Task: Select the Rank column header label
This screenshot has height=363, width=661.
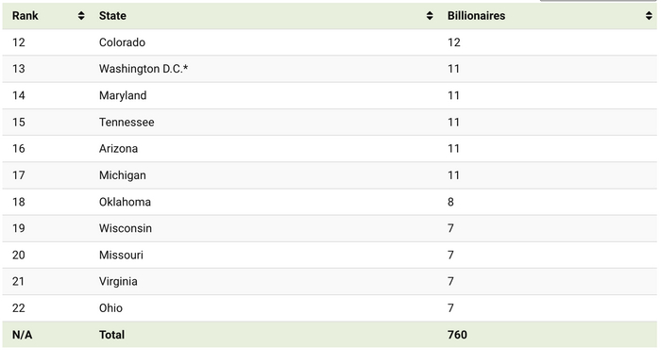Action: click(x=25, y=16)
